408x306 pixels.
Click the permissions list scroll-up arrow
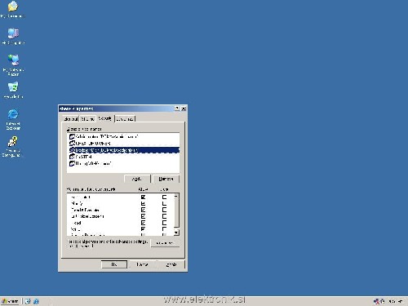click(x=176, y=196)
